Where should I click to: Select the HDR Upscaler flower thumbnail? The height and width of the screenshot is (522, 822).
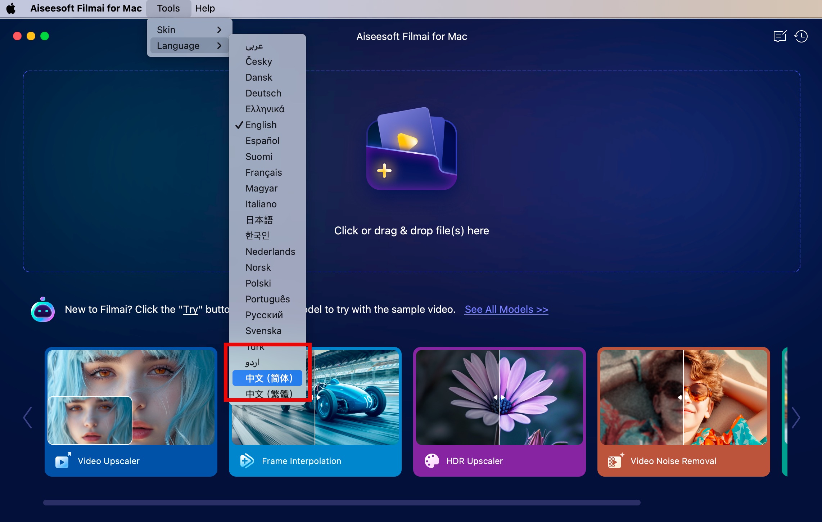[x=499, y=397]
